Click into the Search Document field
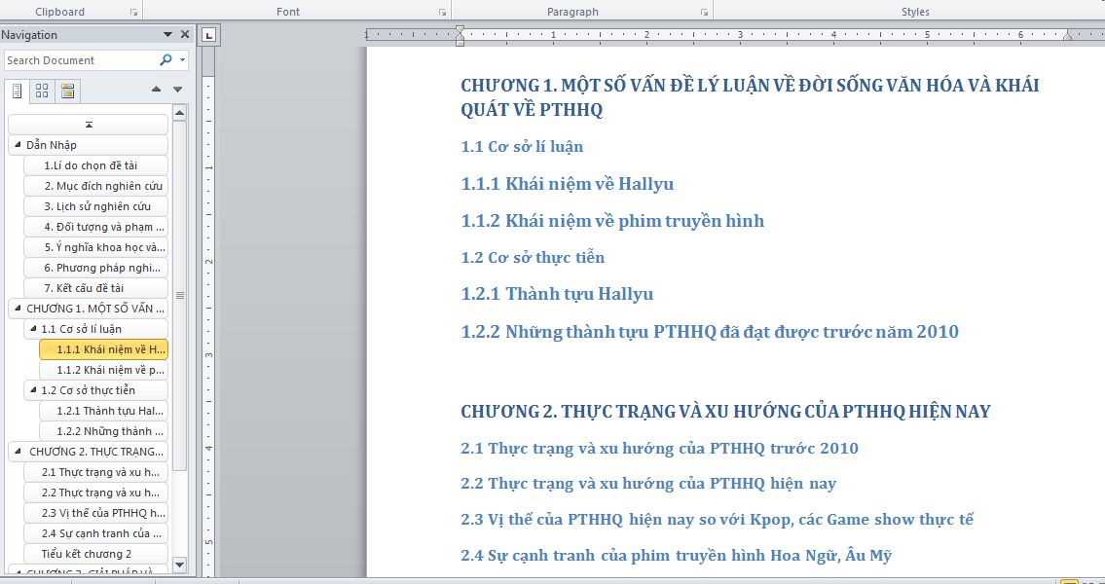This screenshot has height=584, width=1105. (x=82, y=60)
